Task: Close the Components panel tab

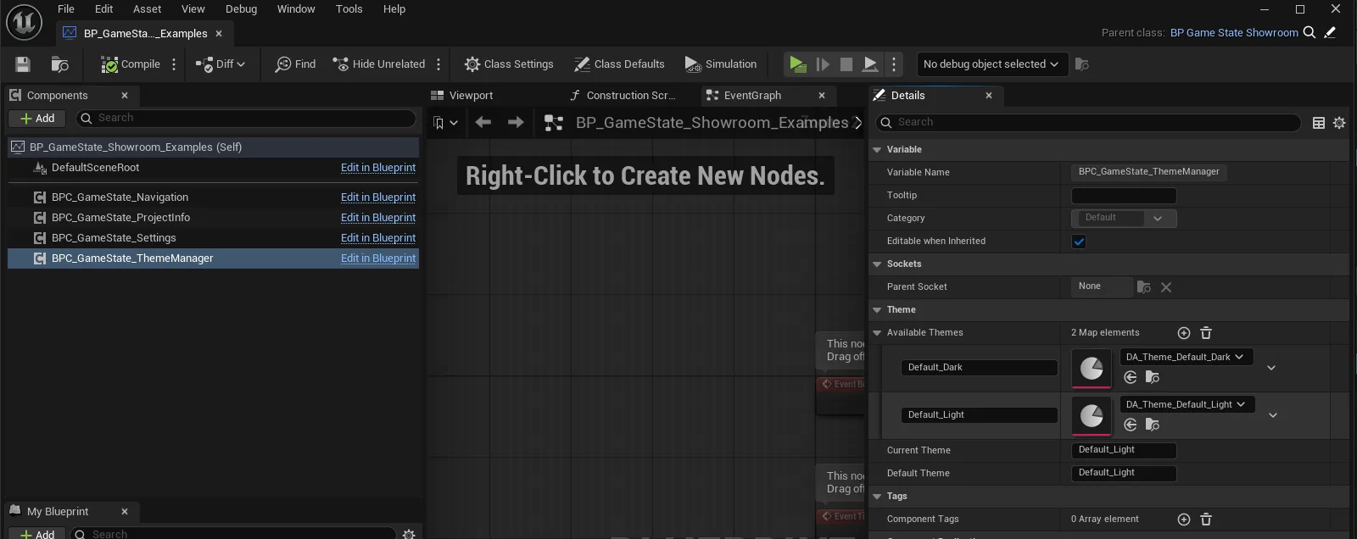Action: click(125, 96)
